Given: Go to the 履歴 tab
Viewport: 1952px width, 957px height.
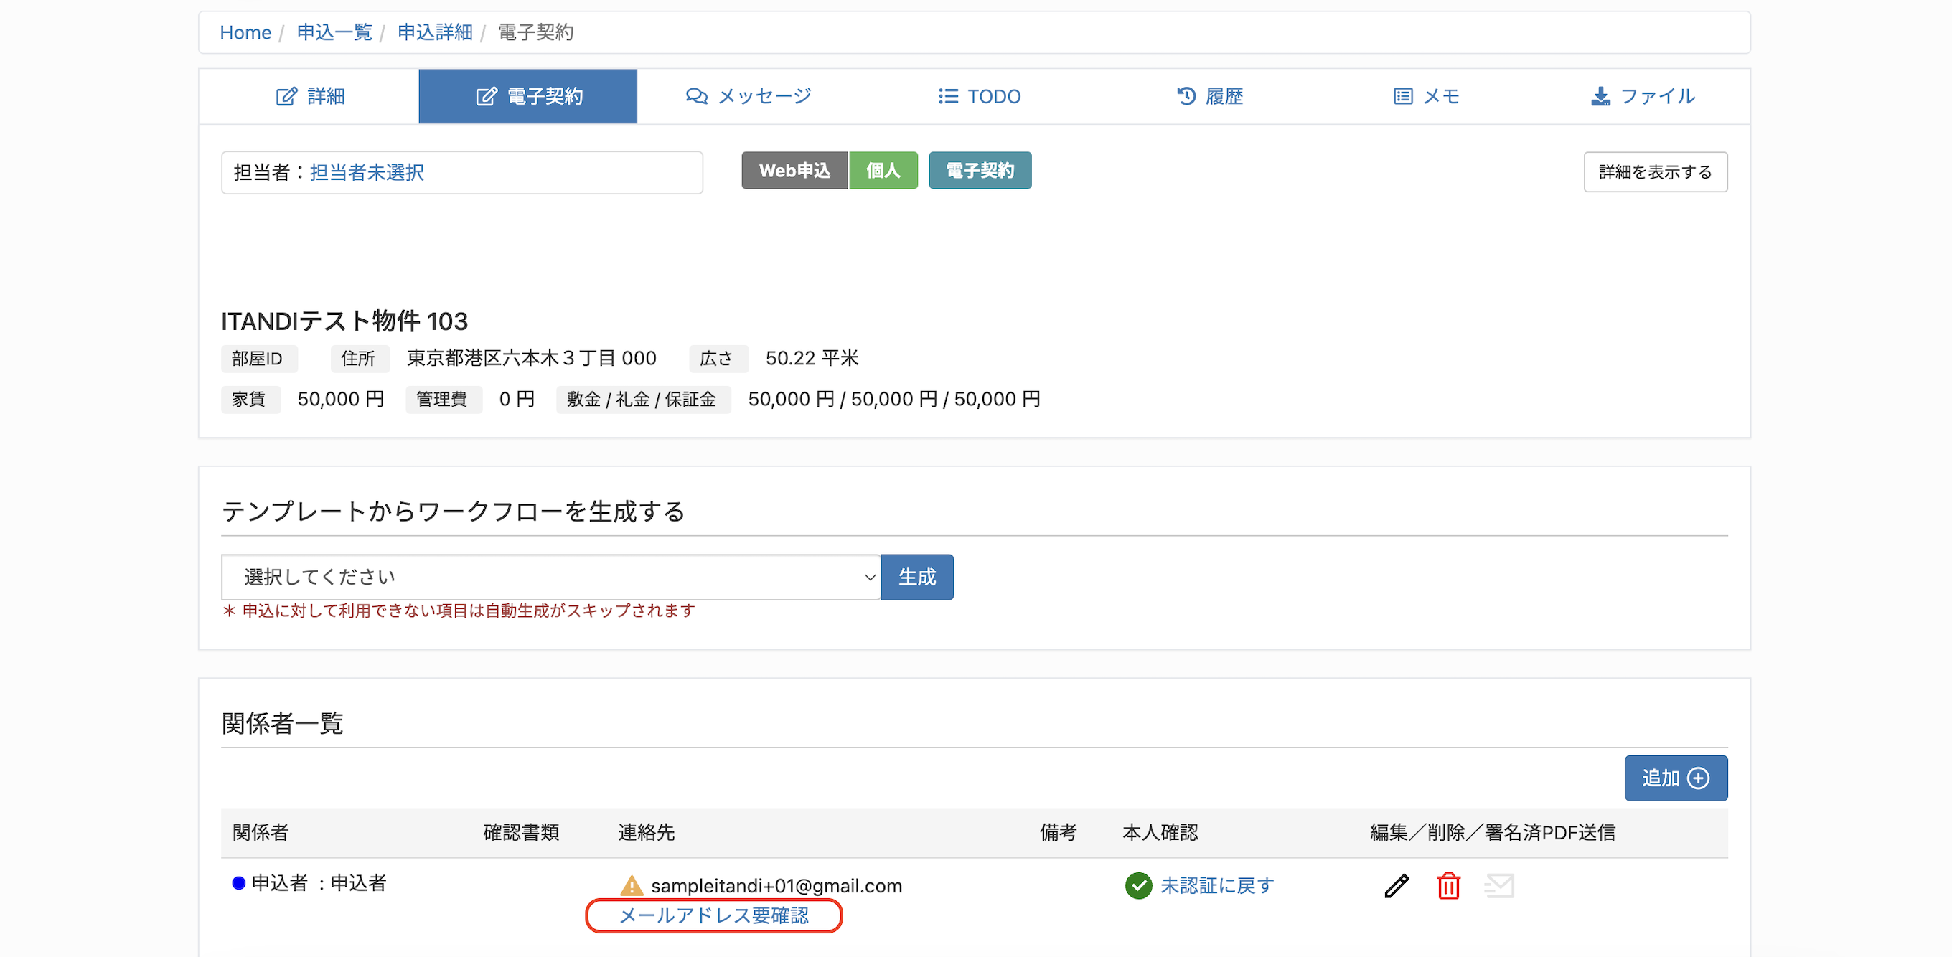Looking at the screenshot, I should click(x=1209, y=96).
